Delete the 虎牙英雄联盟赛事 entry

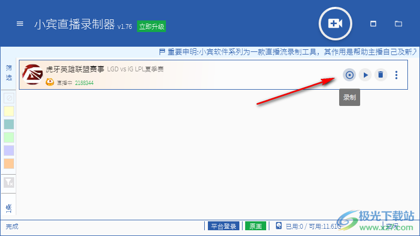(x=381, y=75)
